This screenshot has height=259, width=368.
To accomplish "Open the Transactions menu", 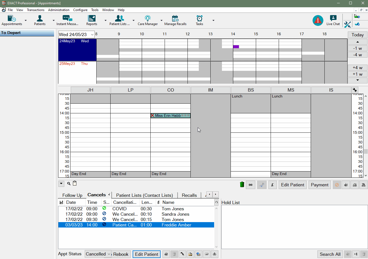I will click(36, 10).
